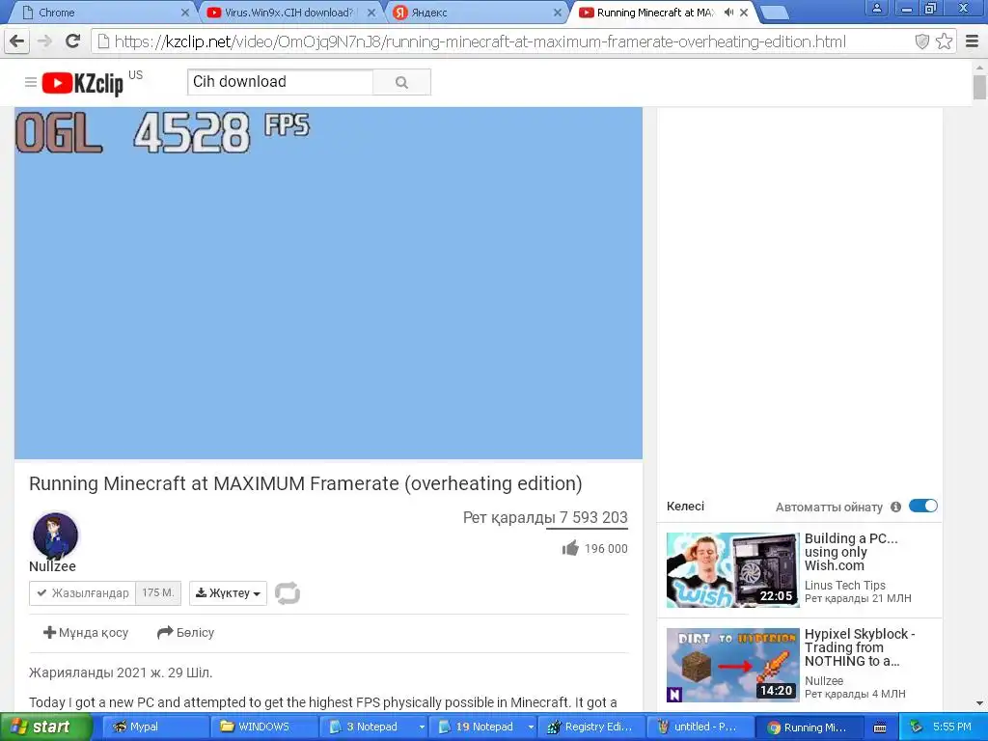The image size is (988, 741).
Task: Open the WINDOWS folder taskbar button
Action: coord(264,727)
